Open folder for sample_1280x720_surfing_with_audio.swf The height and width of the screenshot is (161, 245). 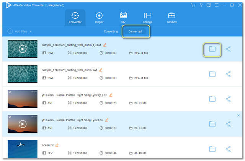pos(212,74)
